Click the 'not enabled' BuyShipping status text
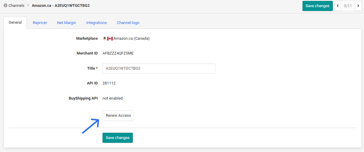 113,98
